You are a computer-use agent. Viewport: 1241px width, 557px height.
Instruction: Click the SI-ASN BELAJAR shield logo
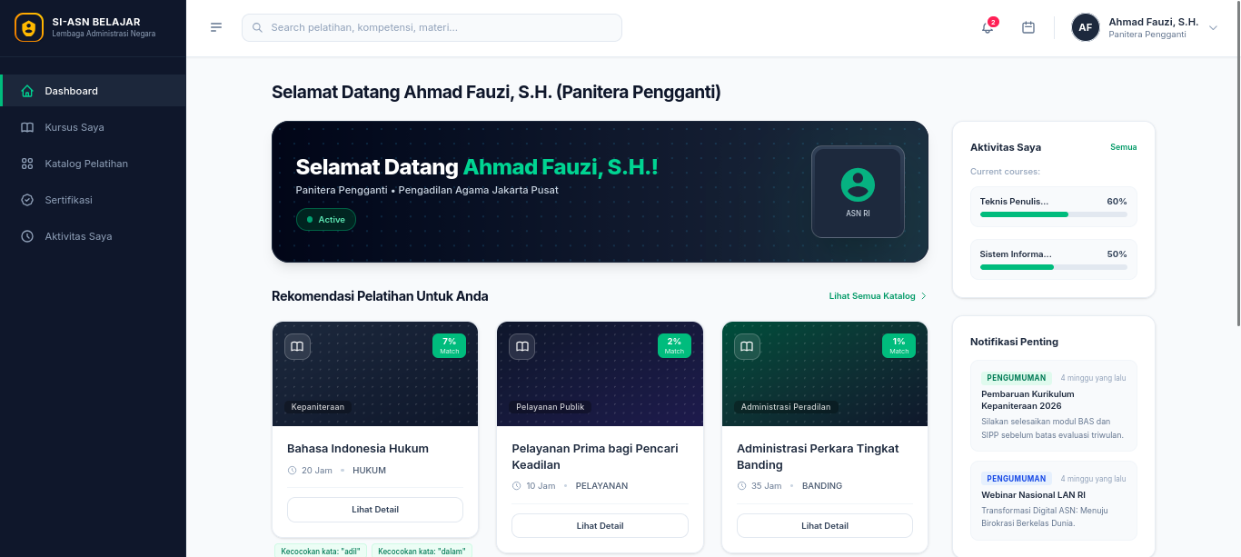coord(29,27)
